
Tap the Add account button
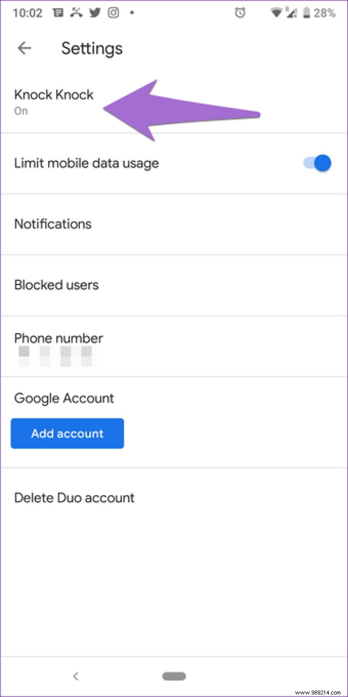(67, 433)
